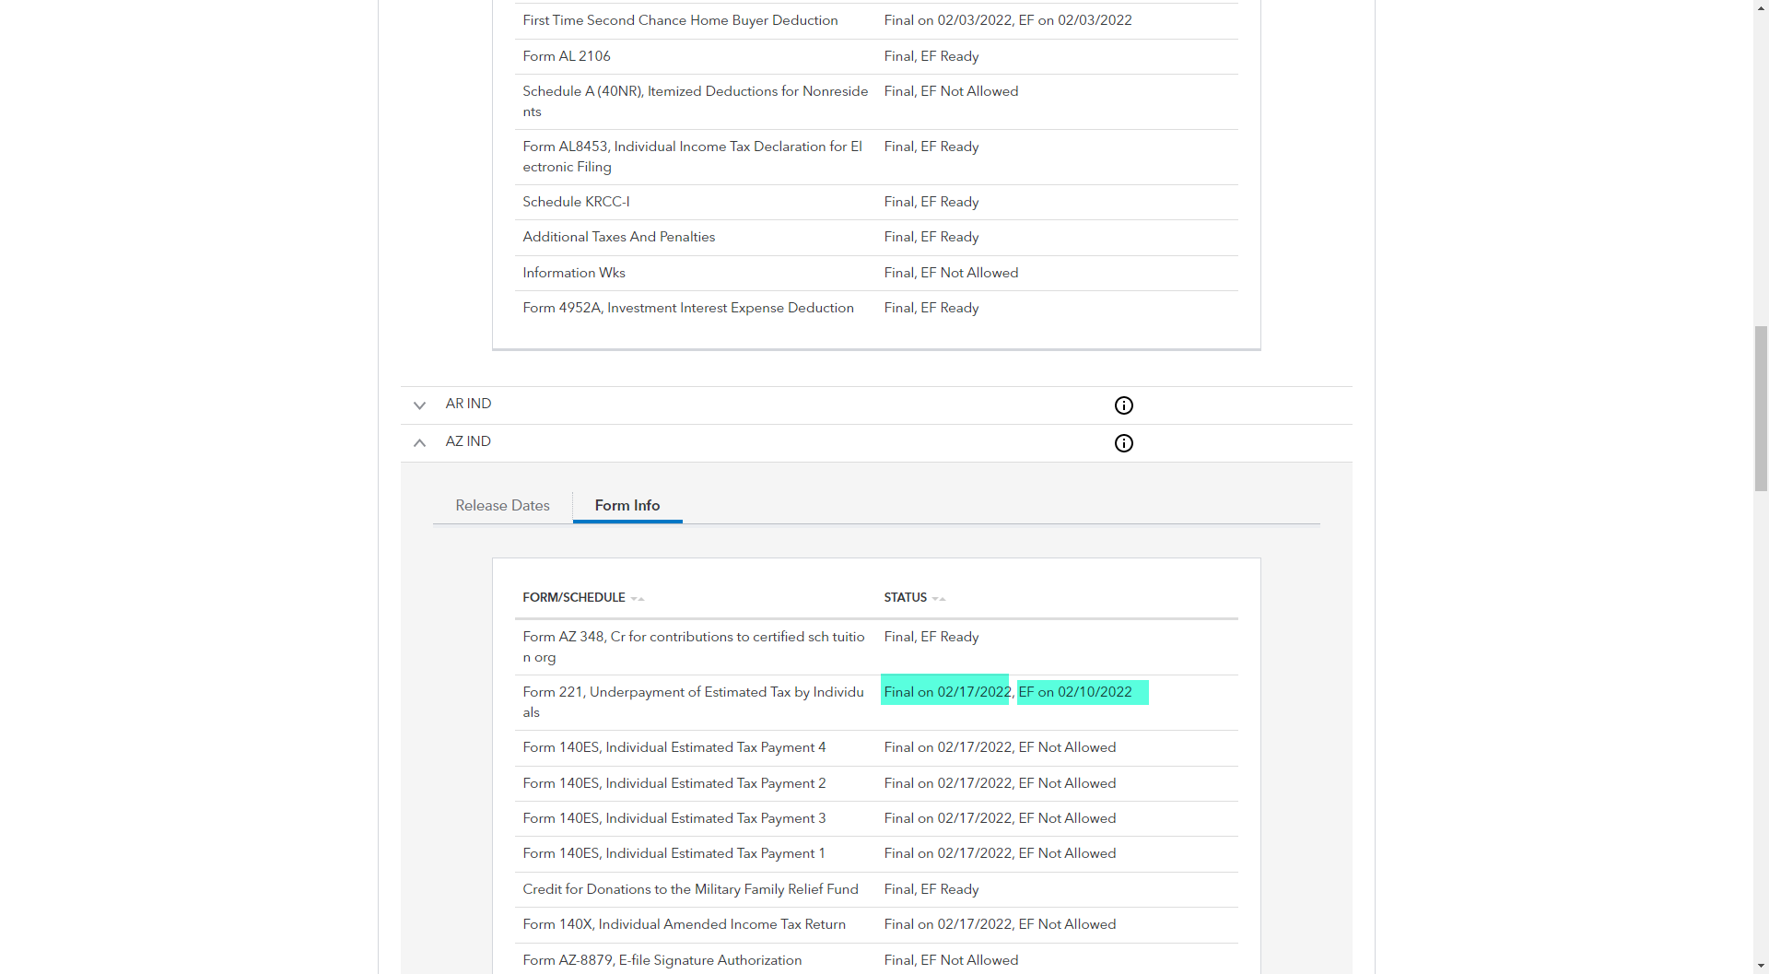Viewport: 1769px width, 974px height.
Task: Click Form AZ-8879, E-file Signature Authorization
Action: tap(662, 960)
